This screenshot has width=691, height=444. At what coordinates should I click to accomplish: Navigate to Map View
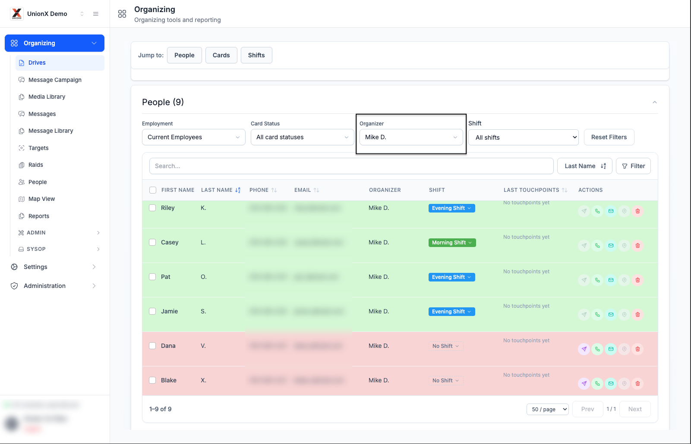point(60,199)
